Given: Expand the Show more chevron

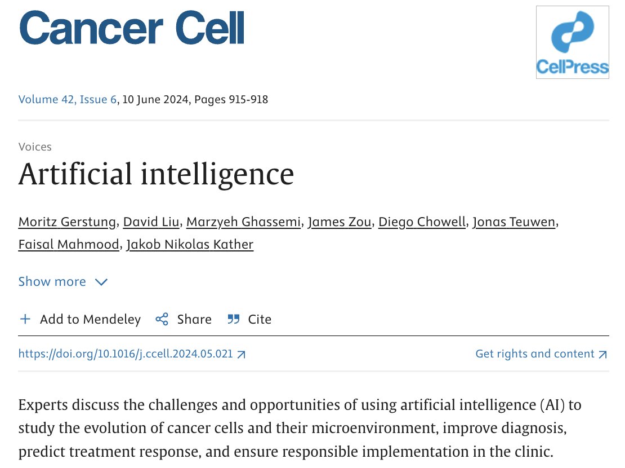Looking at the screenshot, I should pyautogui.click(x=101, y=282).
